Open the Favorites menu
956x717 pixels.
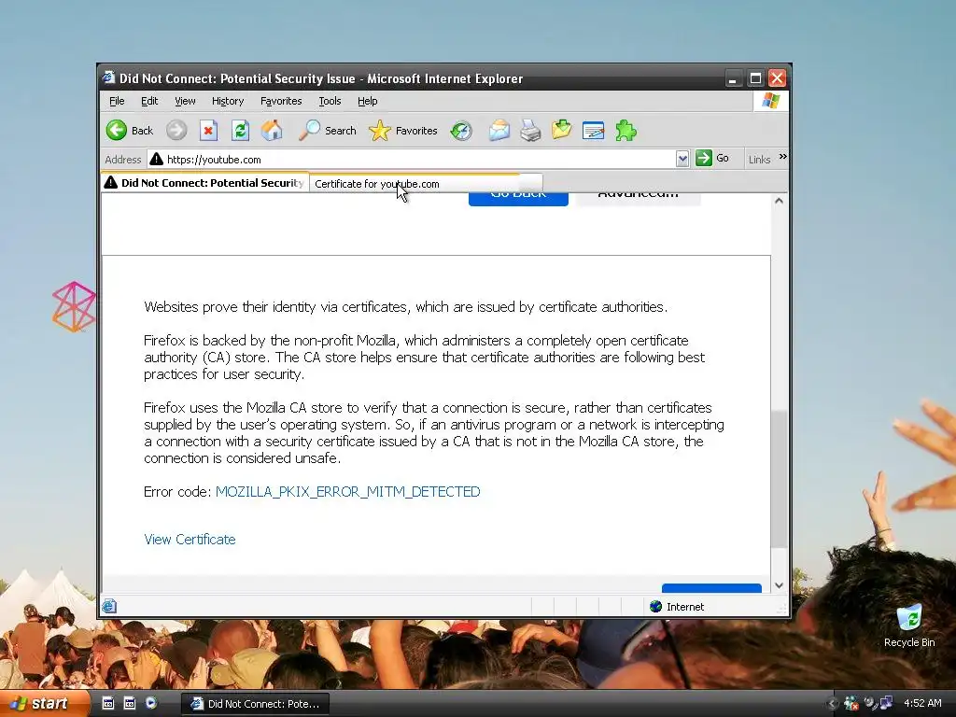[x=281, y=101]
